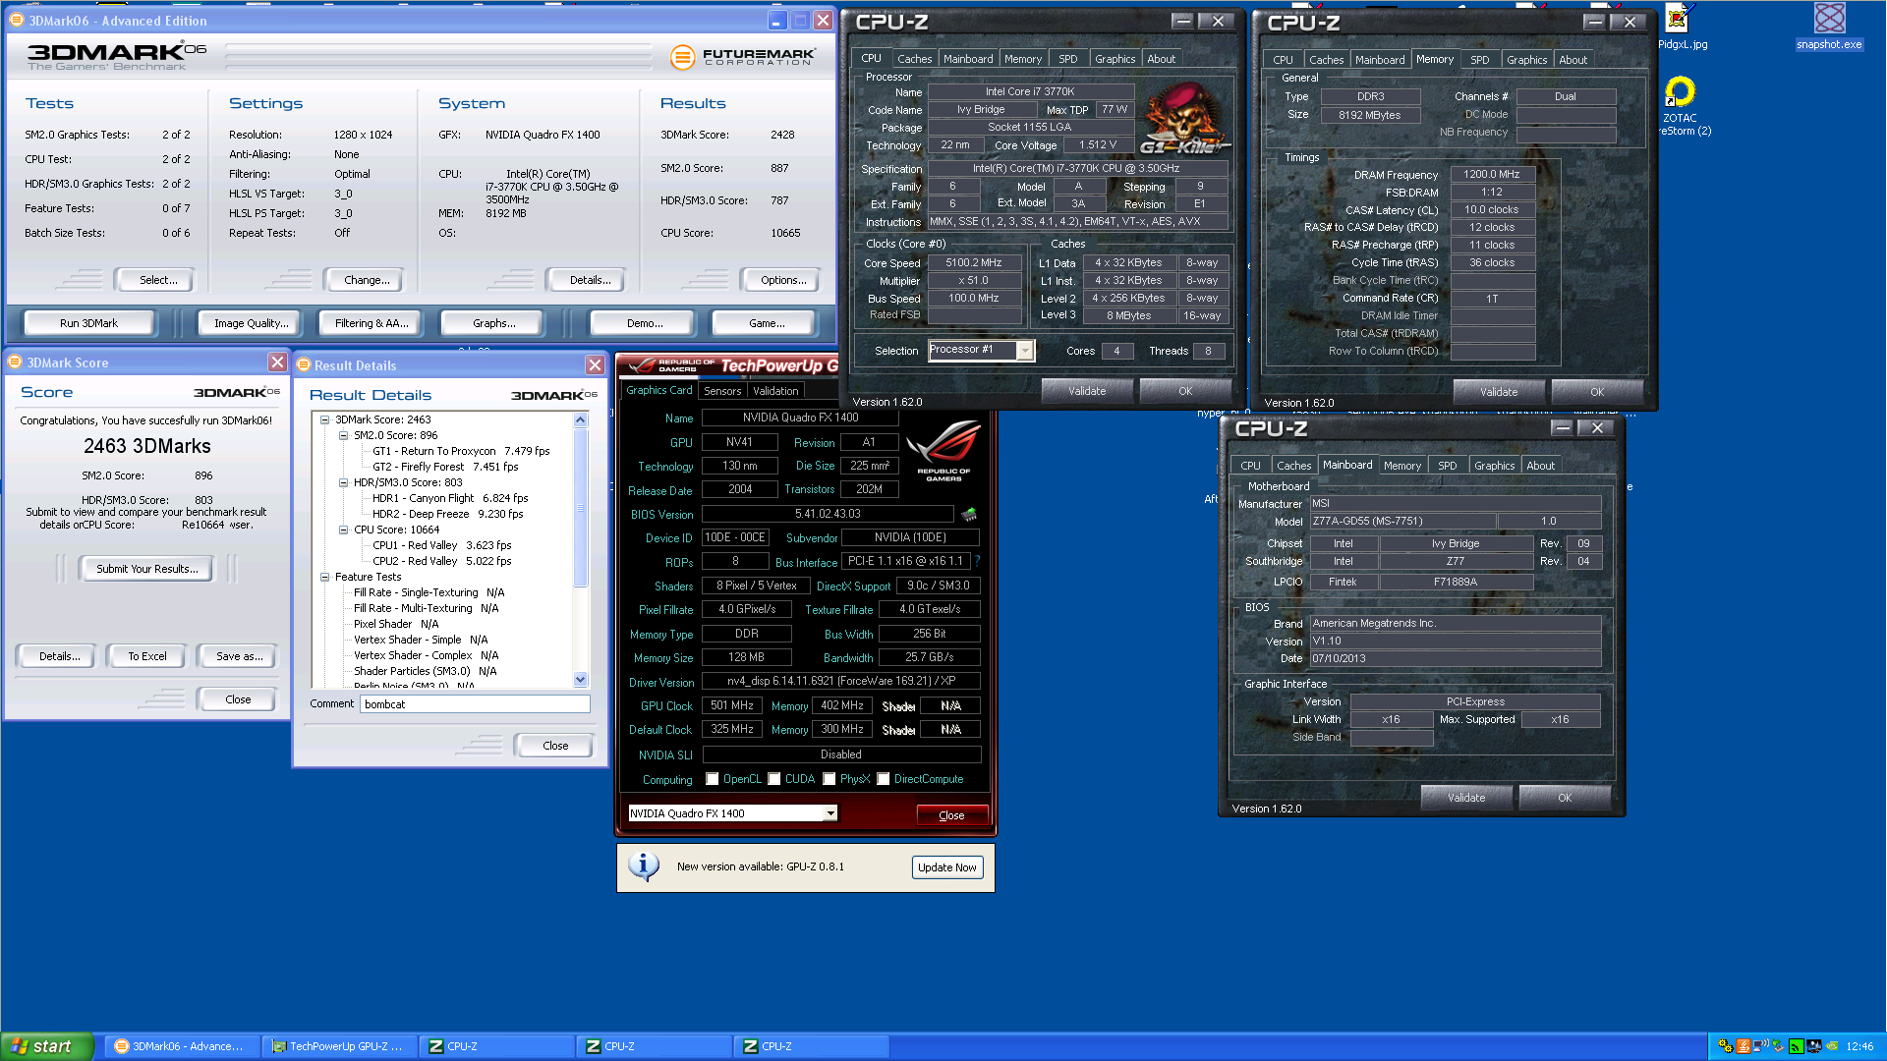Click the GPU-Z BIOS save chip icon
This screenshot has width=1887, height=1061.
pos(969,514)
